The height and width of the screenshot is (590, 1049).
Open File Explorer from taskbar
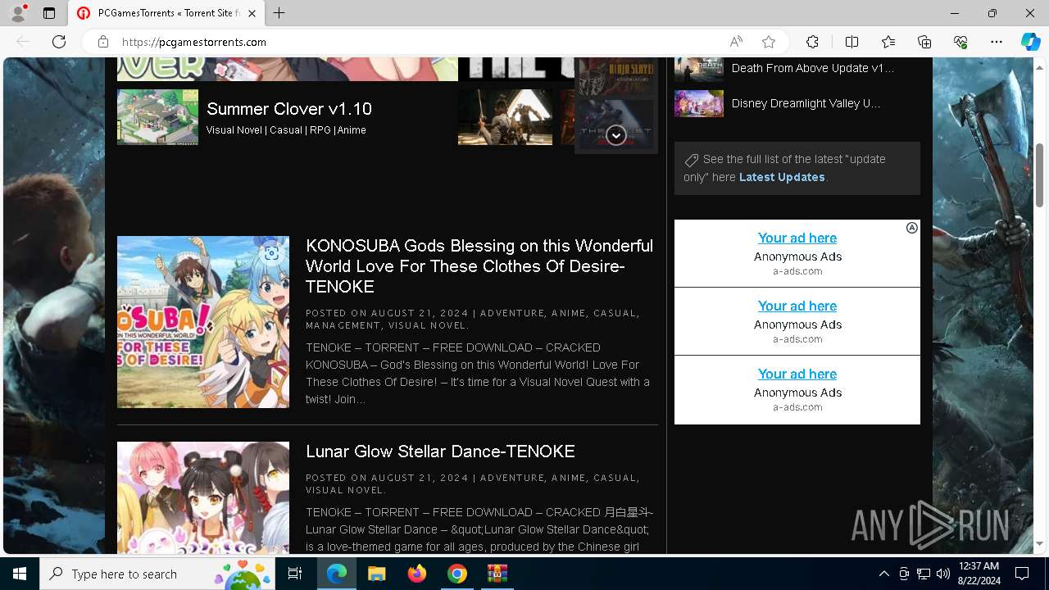click(x=376, y=574)
